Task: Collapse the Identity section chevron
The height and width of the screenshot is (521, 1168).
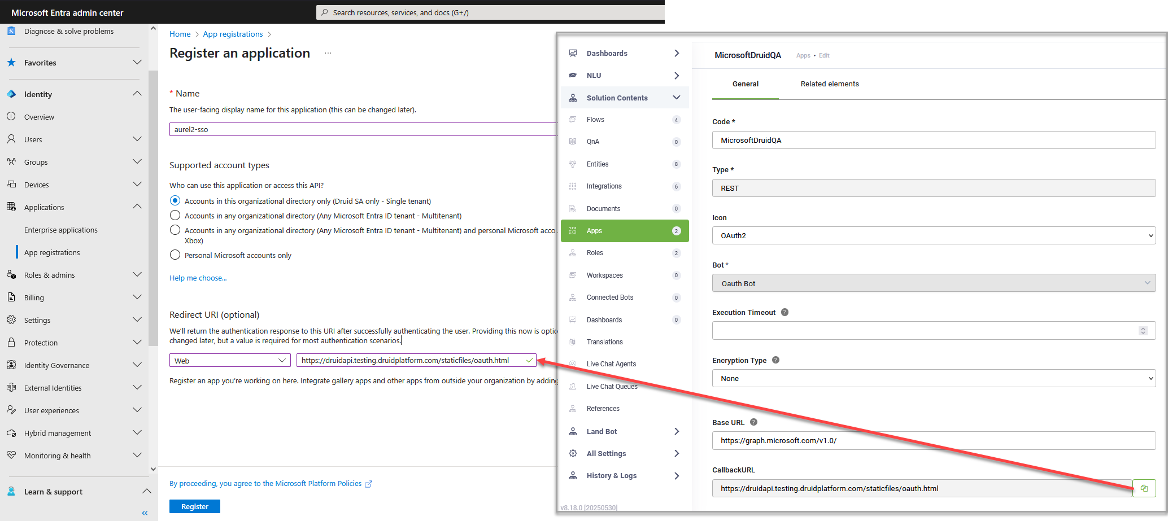Action: [x=137, y=94]
